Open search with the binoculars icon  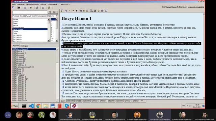[x=19, y=8]
